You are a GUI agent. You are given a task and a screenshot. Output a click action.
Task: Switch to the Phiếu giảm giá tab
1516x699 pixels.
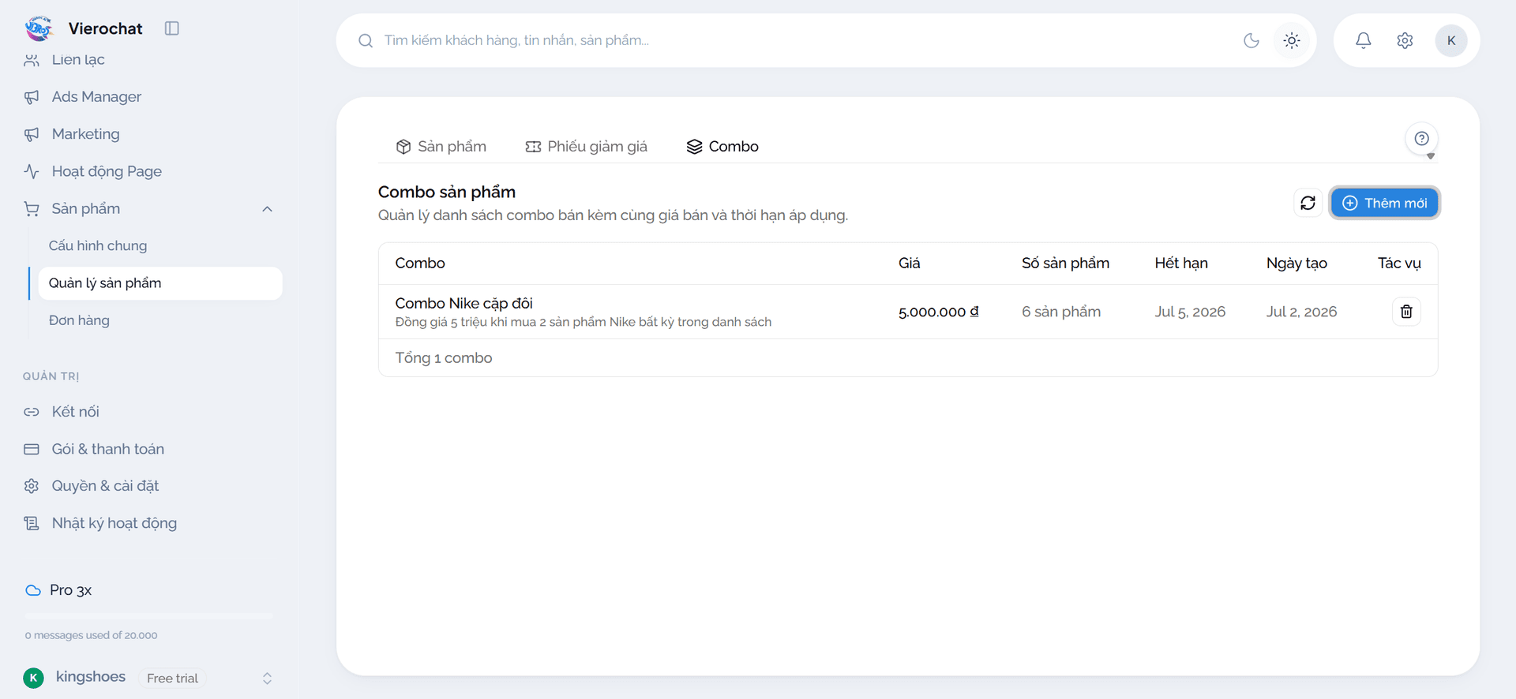click(x=587, y=147)
